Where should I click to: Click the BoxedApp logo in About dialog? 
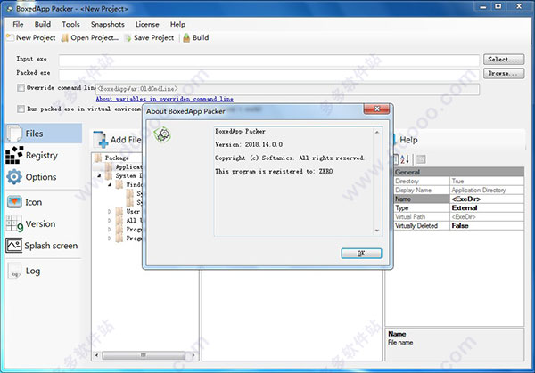click(x=162, y=134)
